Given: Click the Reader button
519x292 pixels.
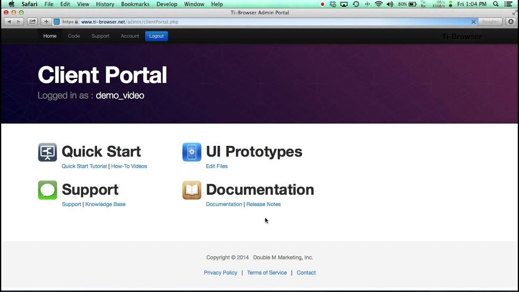Looking at the screenshot, I should pos(490,22).
